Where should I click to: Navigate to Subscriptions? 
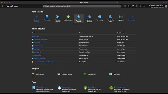[x=40, y=74]
